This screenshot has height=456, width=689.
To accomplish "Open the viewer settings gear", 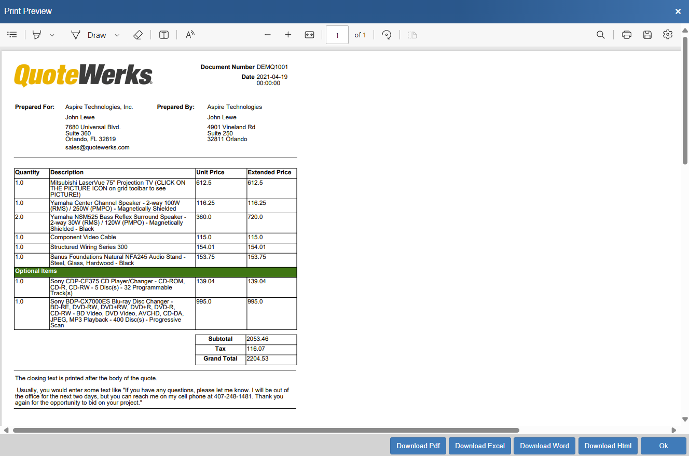I will pyautogui.click(x=668, y=35).
